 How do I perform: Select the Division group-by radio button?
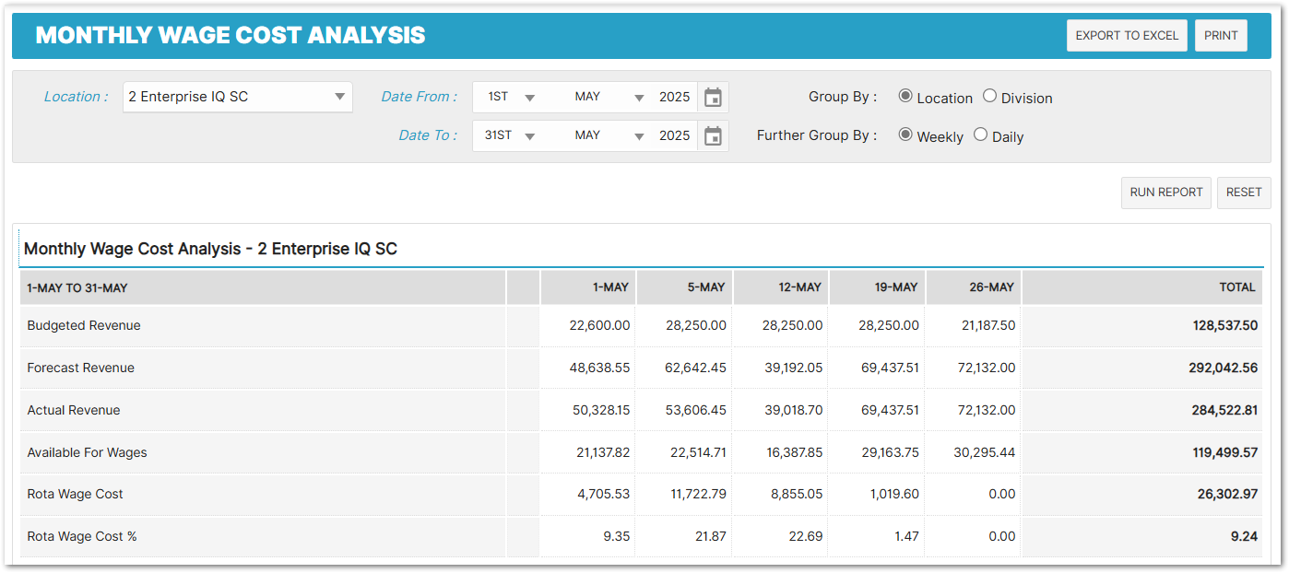pyautogui.click(x=989, y=96)
